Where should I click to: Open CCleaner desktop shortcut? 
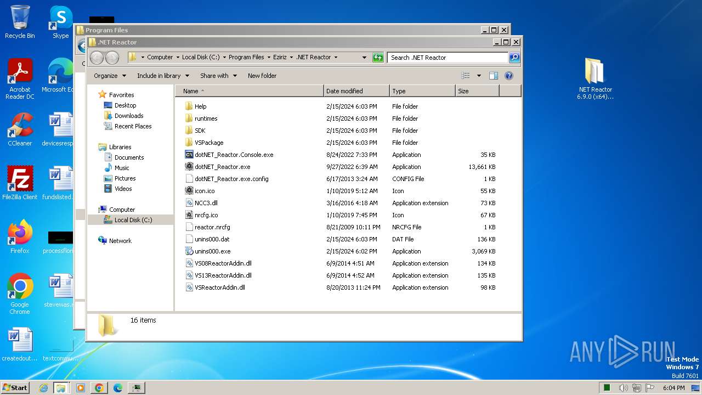20,130
